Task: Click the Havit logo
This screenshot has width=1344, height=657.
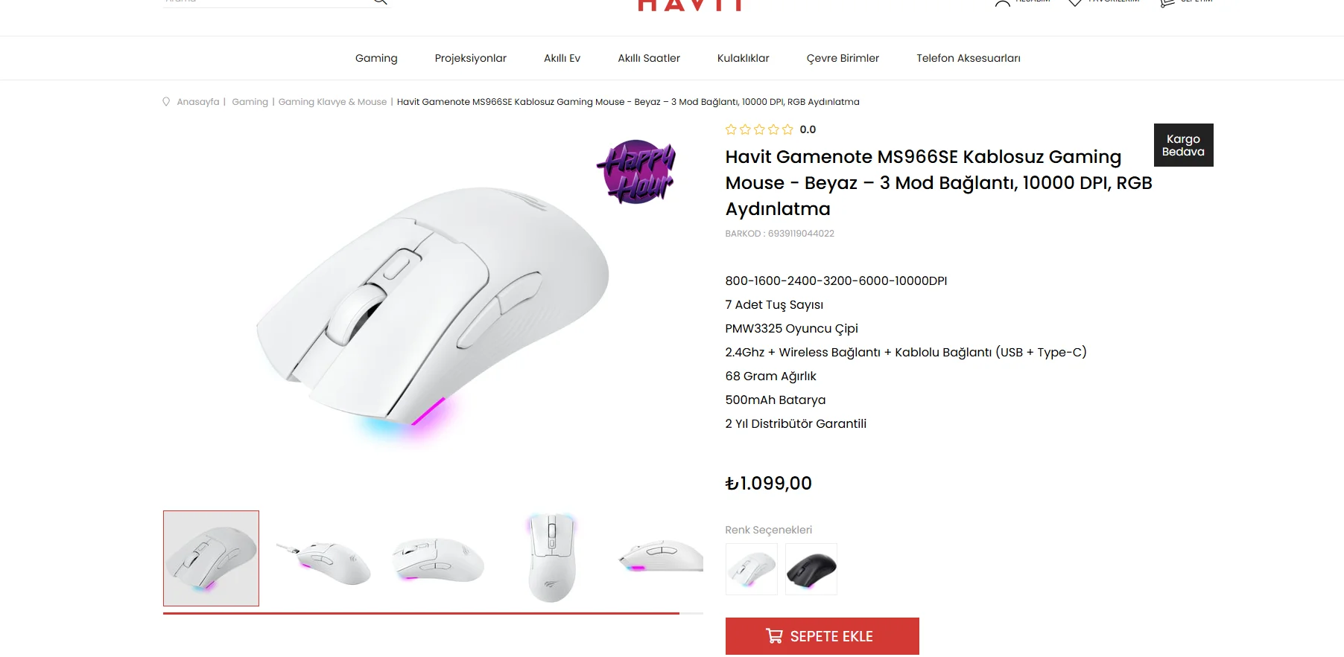Action: [x=691, y=6]
